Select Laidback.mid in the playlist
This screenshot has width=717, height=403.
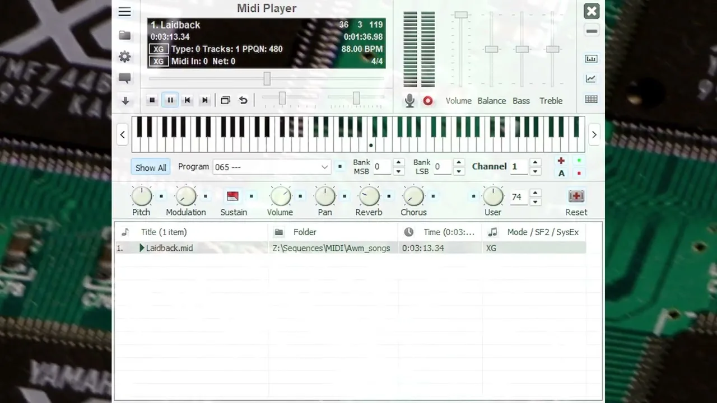click(x=169, y=248)
